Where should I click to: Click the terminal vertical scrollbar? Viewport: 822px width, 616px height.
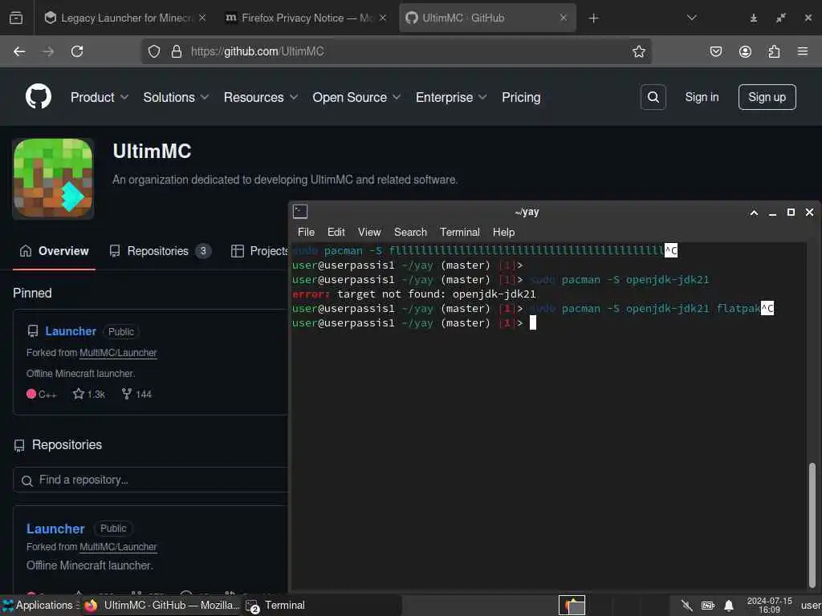[812, 525]
